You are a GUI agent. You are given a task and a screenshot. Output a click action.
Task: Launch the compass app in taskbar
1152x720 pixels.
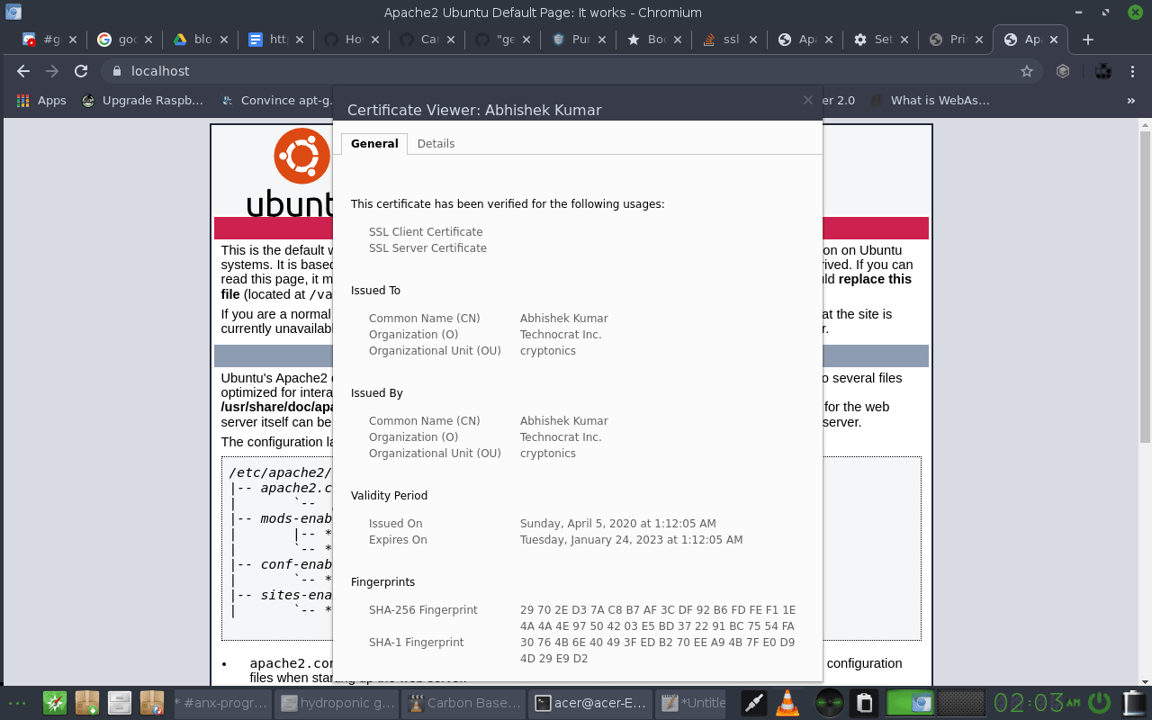[55, 703]
